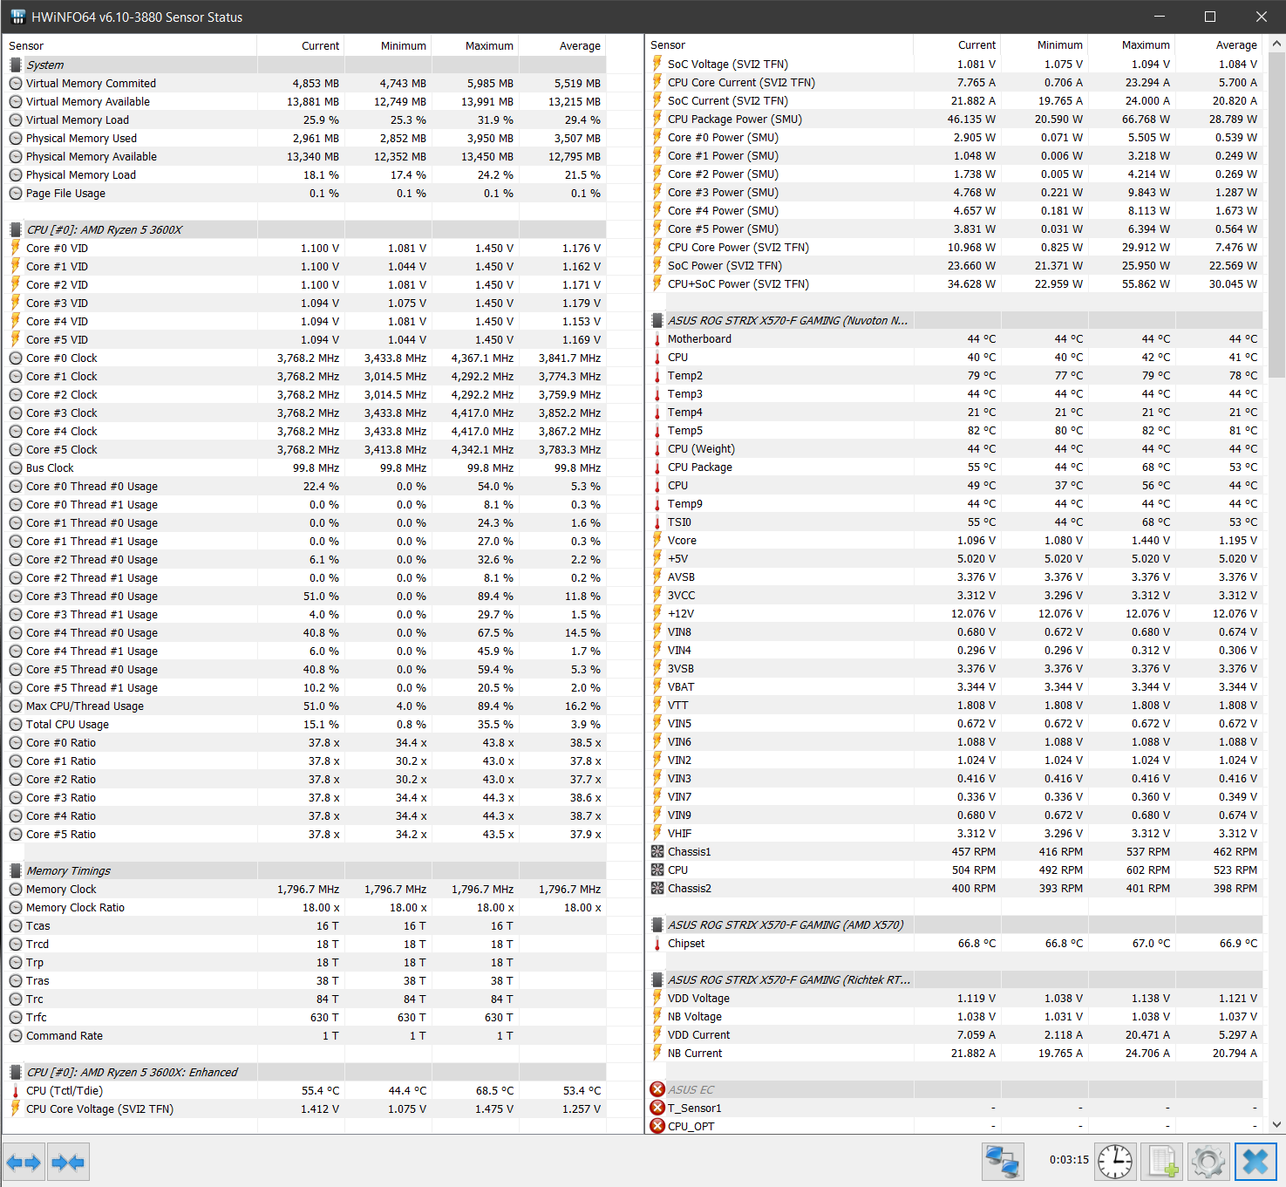Viewport: 1286px width, 1187px height.
Task: Click the System section chip icon
Action: (x=16, y=65)
